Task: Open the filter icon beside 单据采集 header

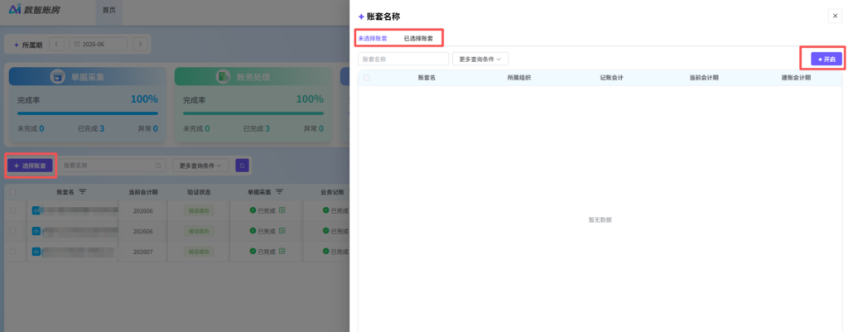Action: [280, 192]
